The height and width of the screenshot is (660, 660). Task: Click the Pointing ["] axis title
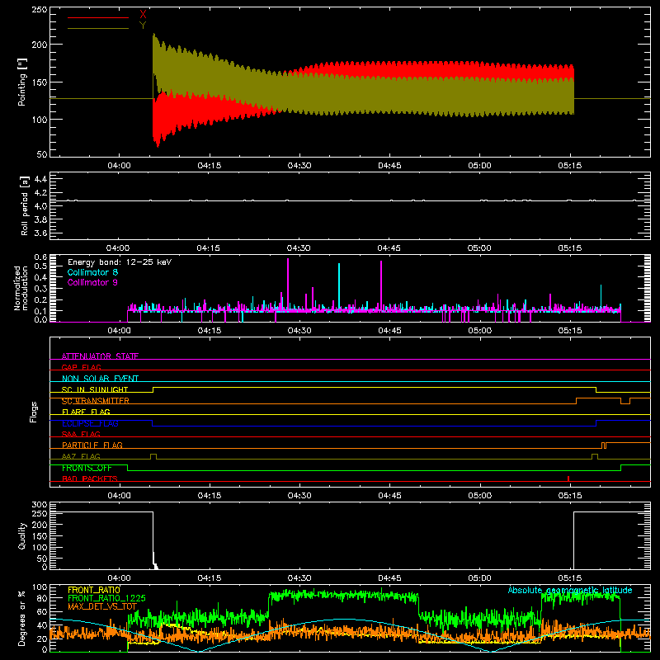pyautogui.click(x=22, y=82)
